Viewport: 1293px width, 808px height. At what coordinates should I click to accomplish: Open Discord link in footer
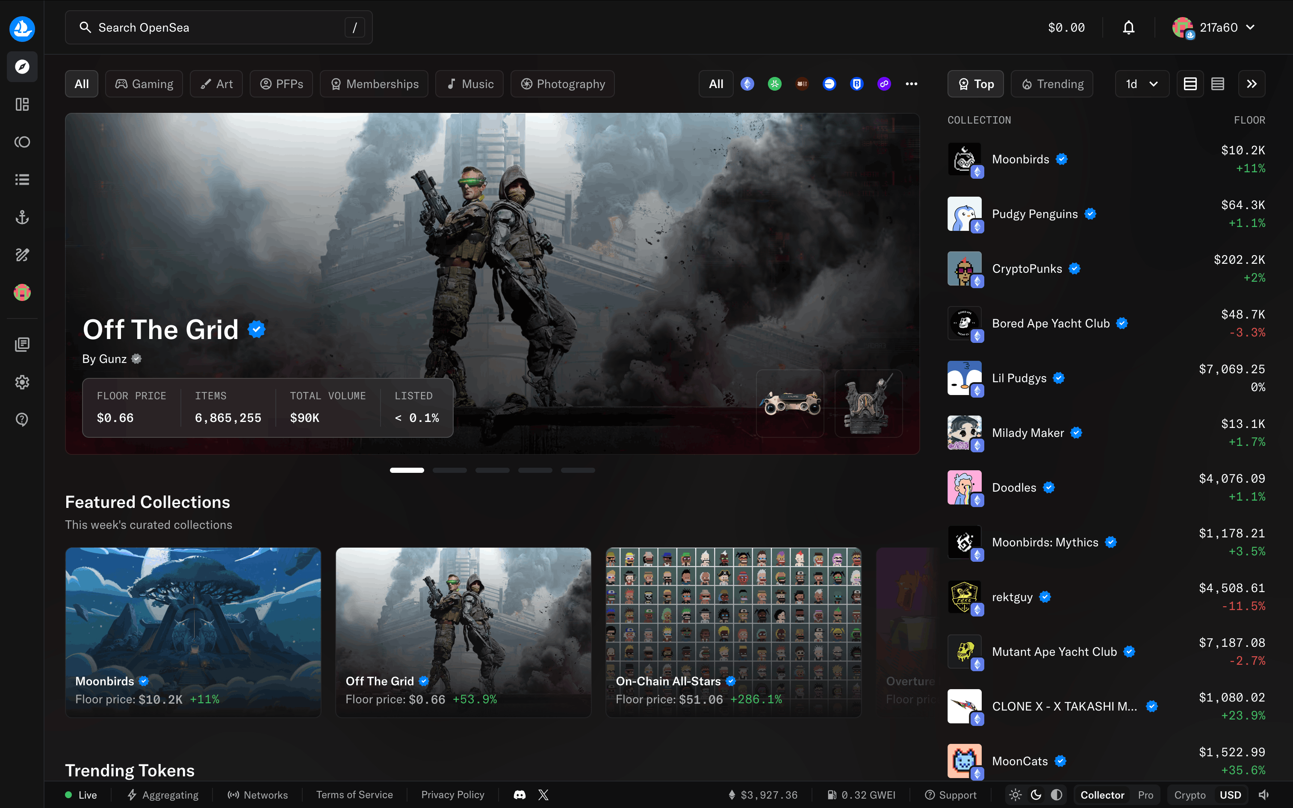point(520,795)
